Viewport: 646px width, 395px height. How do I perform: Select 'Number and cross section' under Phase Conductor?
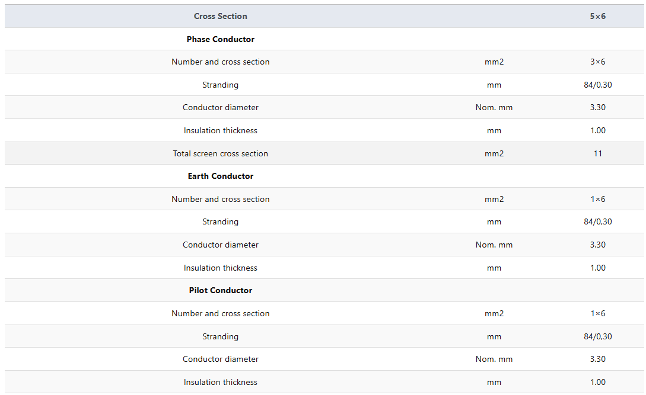[x=221, y=62]
